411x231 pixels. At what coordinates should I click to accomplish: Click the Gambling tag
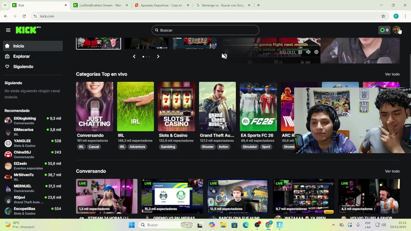[x=168, y=147]
